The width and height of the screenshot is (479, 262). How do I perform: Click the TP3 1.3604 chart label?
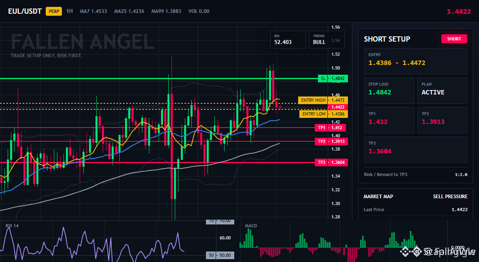(x=331, y=162)
